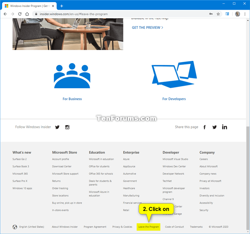Open the GET THE PREVIEW link

147,27
